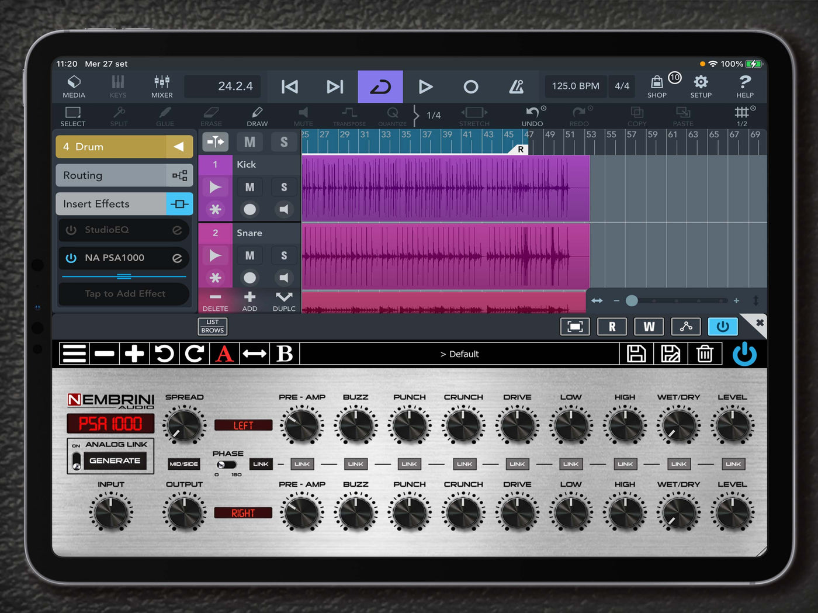The width and height of the screenshot is (818, 613).
Task: Click zoom plus button
Action: pos(736,300)
